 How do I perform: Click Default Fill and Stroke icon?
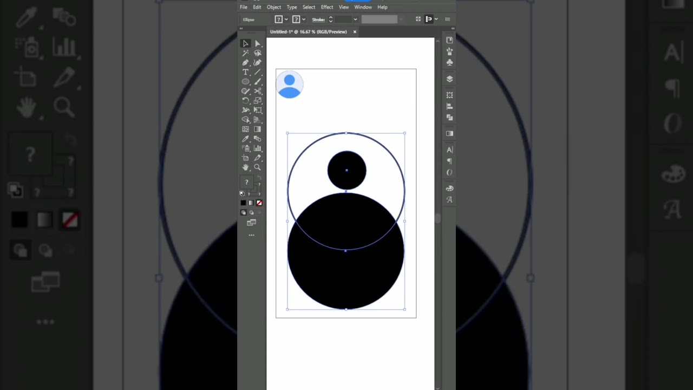point(242,193)
